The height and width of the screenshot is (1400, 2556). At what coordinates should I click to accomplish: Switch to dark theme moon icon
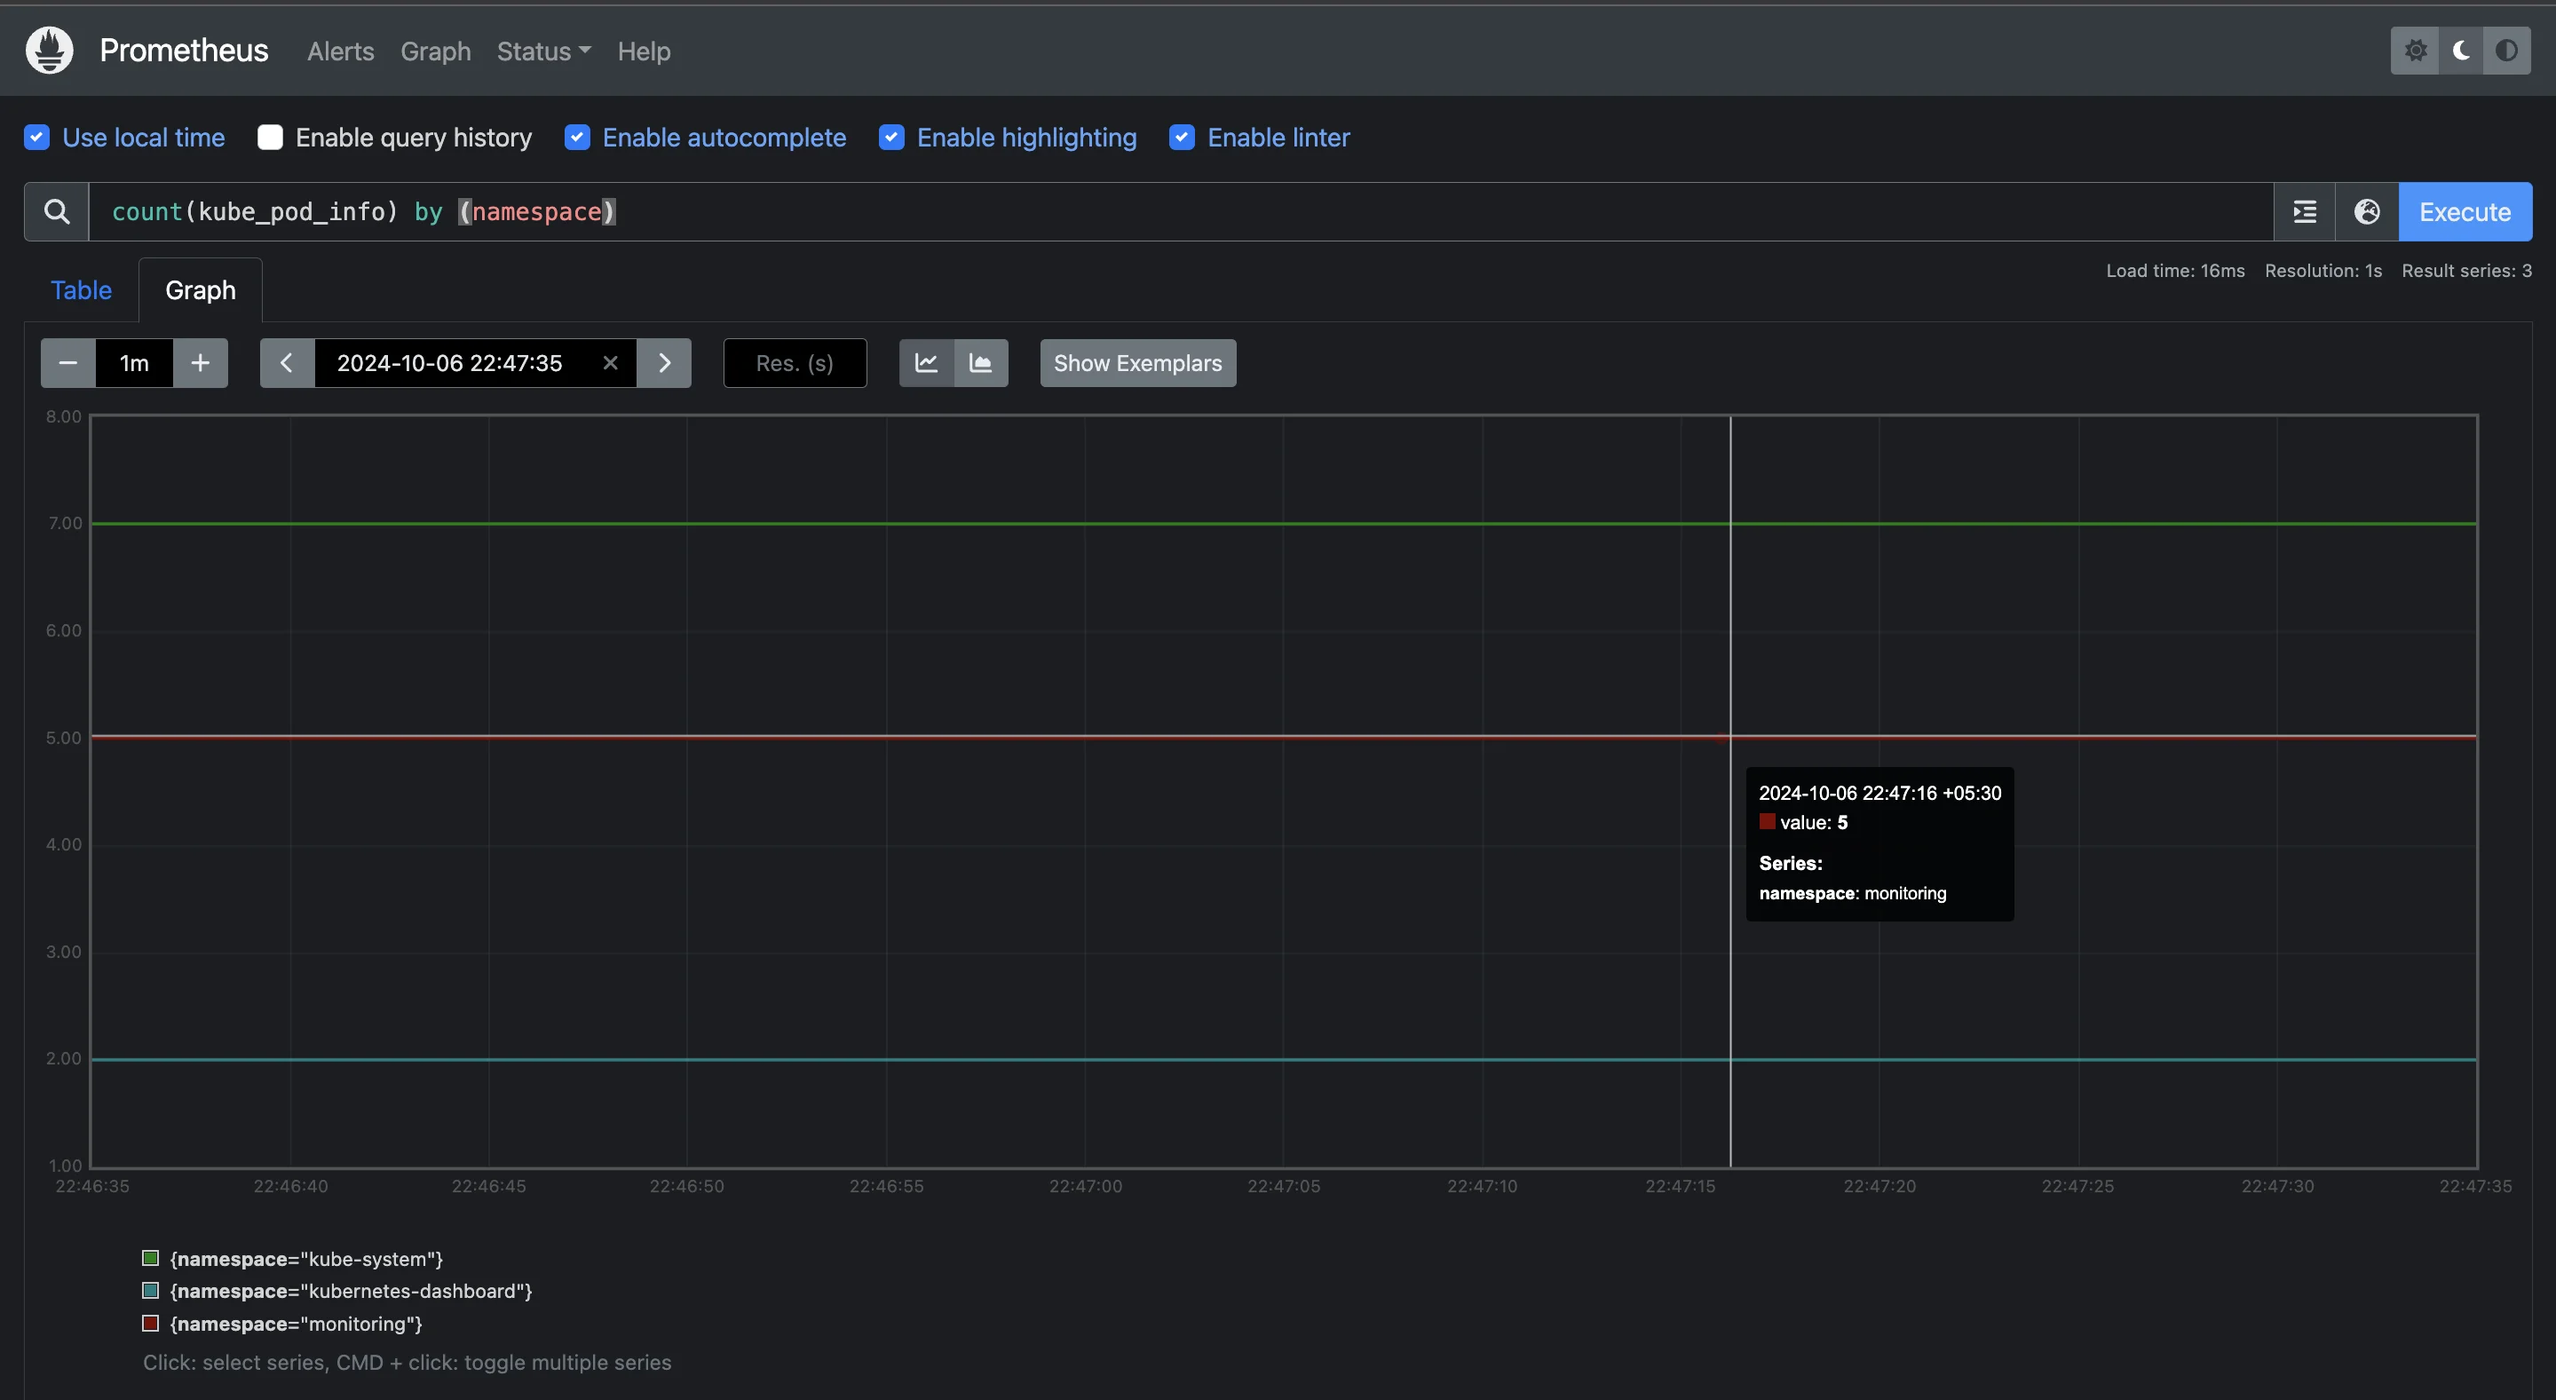coord(2461,51)
